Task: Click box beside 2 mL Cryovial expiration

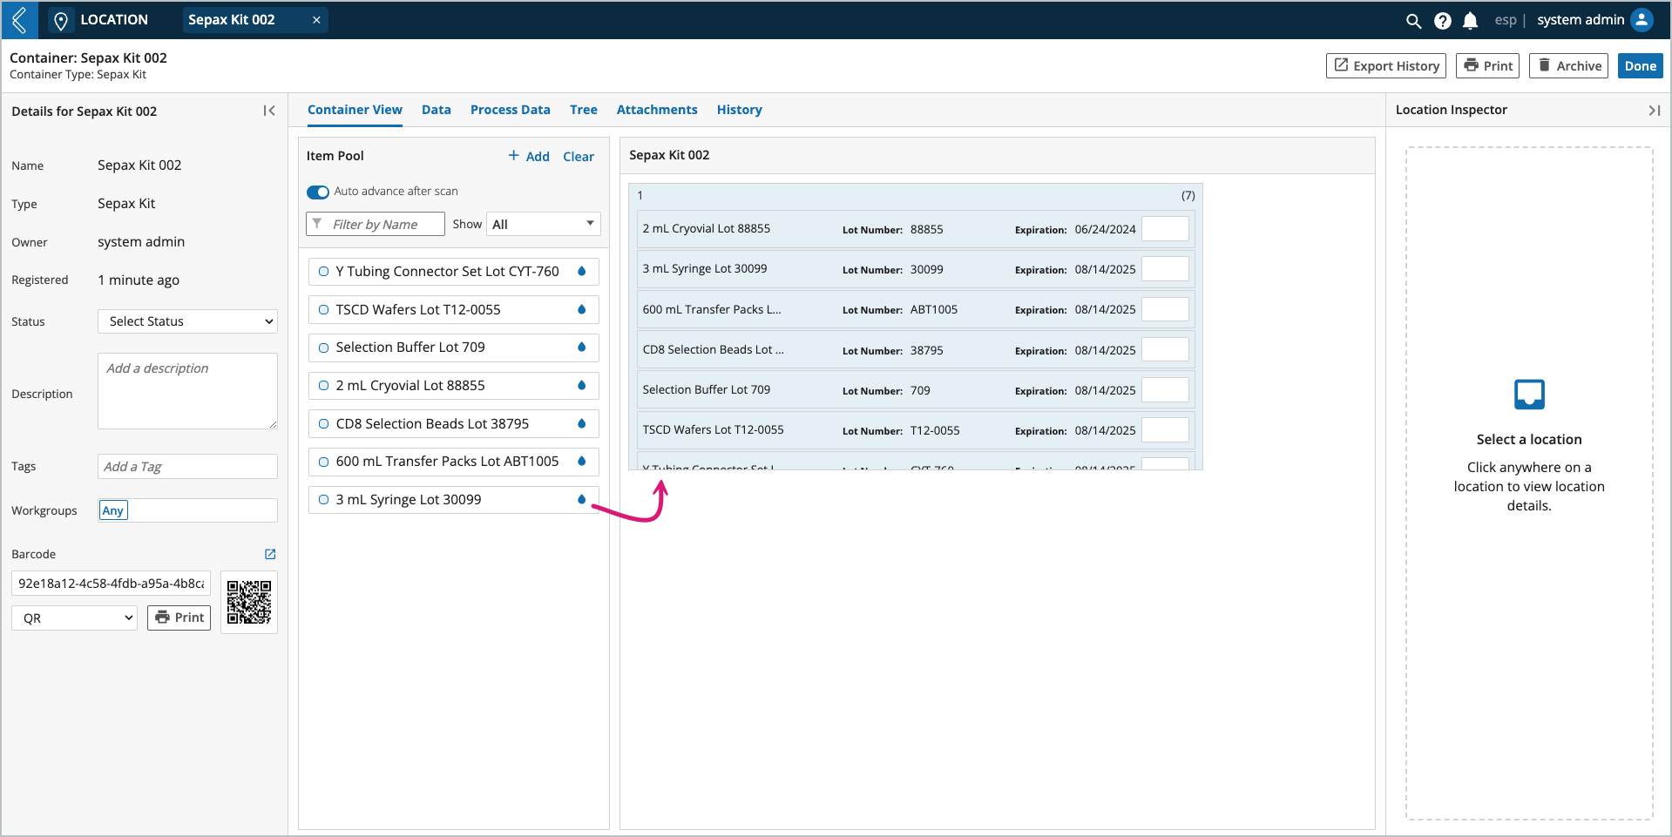Action: click(1165, 229)
